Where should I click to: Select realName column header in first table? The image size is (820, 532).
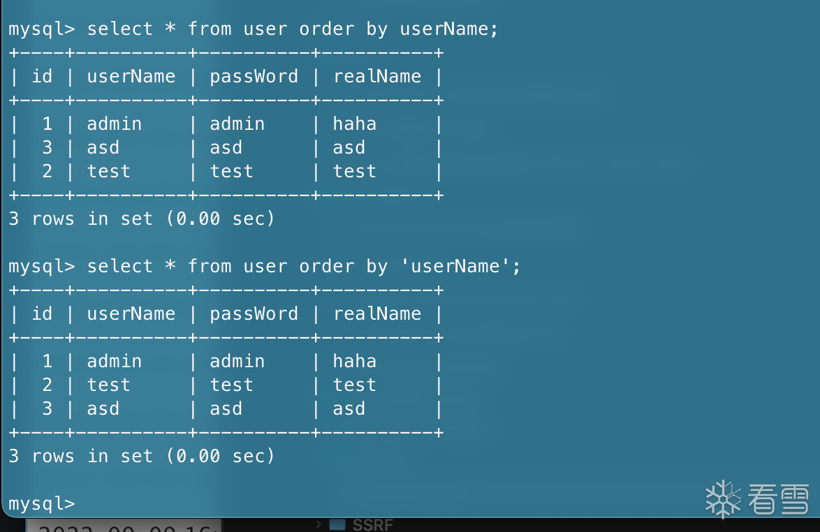377,77
